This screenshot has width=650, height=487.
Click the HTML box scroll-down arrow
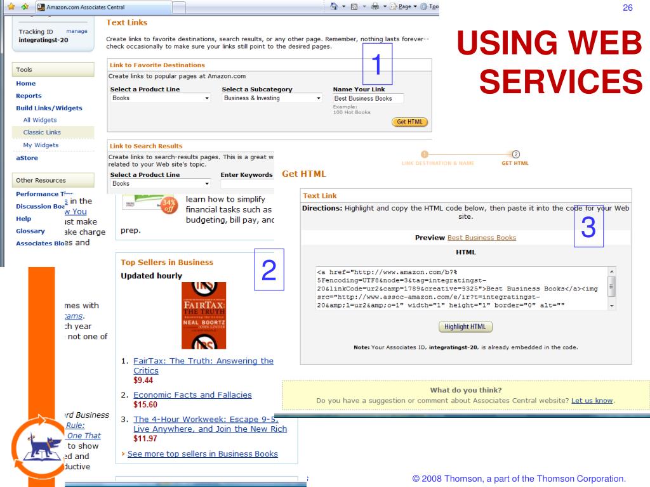point(612,306)
